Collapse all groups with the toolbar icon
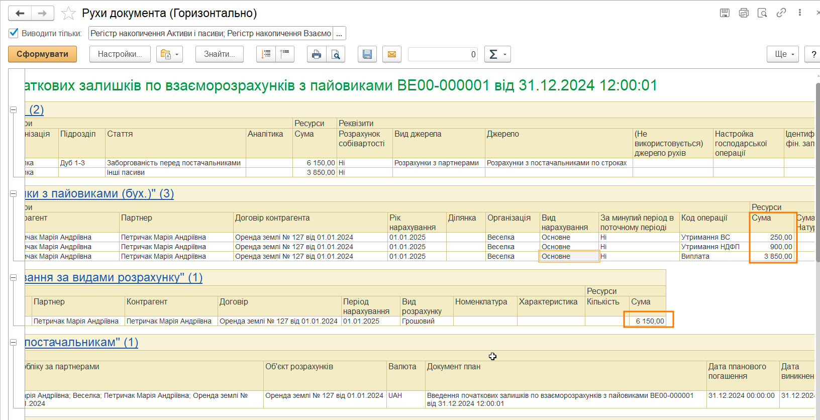The width and height of the screenshot is (820, 420). (x=285, y=54)
